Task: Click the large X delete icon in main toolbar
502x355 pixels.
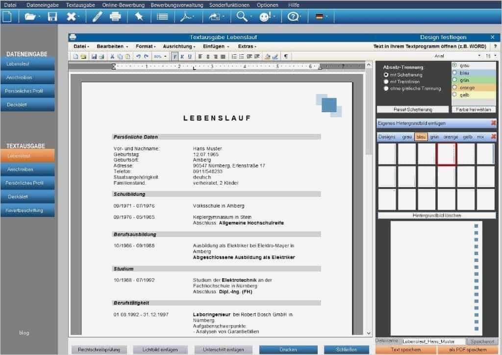Action: pyautogui.click(x=71, y=16)
